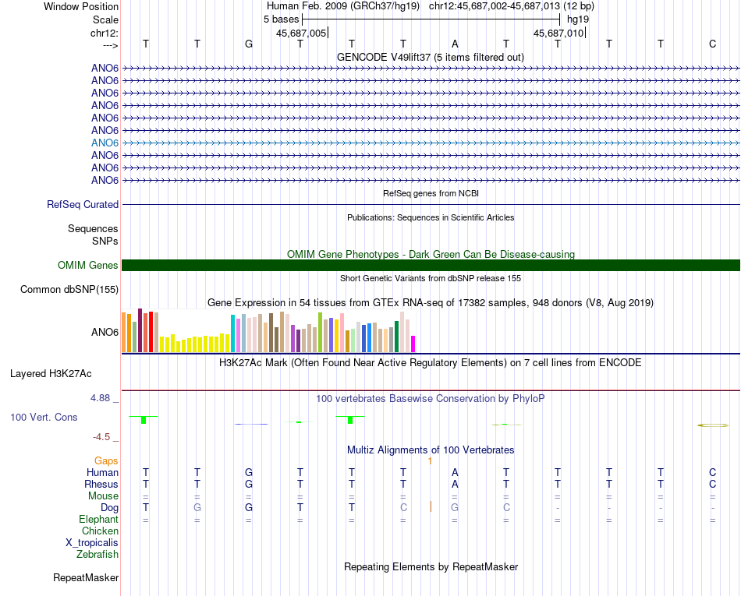The height and width of the screenshot is (596, 741).
Task: Click the RefSeq Curated intron line
Action: point(431,205)
